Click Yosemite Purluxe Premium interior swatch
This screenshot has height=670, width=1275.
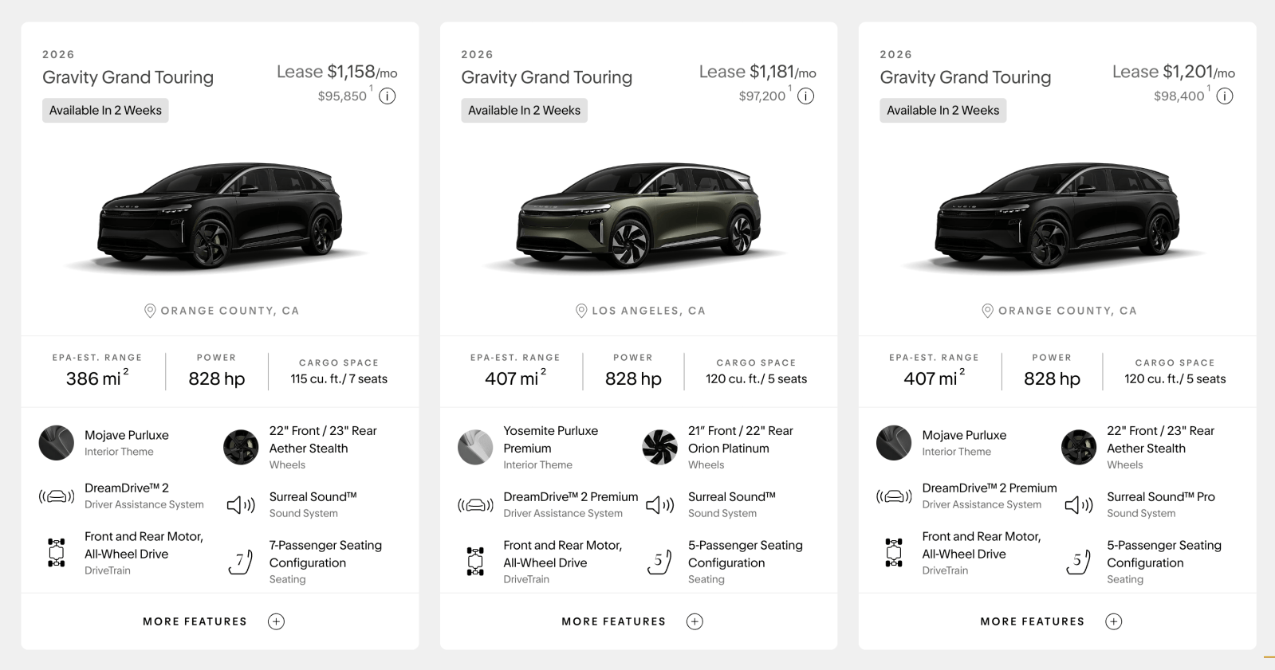[x=475, y=447]
